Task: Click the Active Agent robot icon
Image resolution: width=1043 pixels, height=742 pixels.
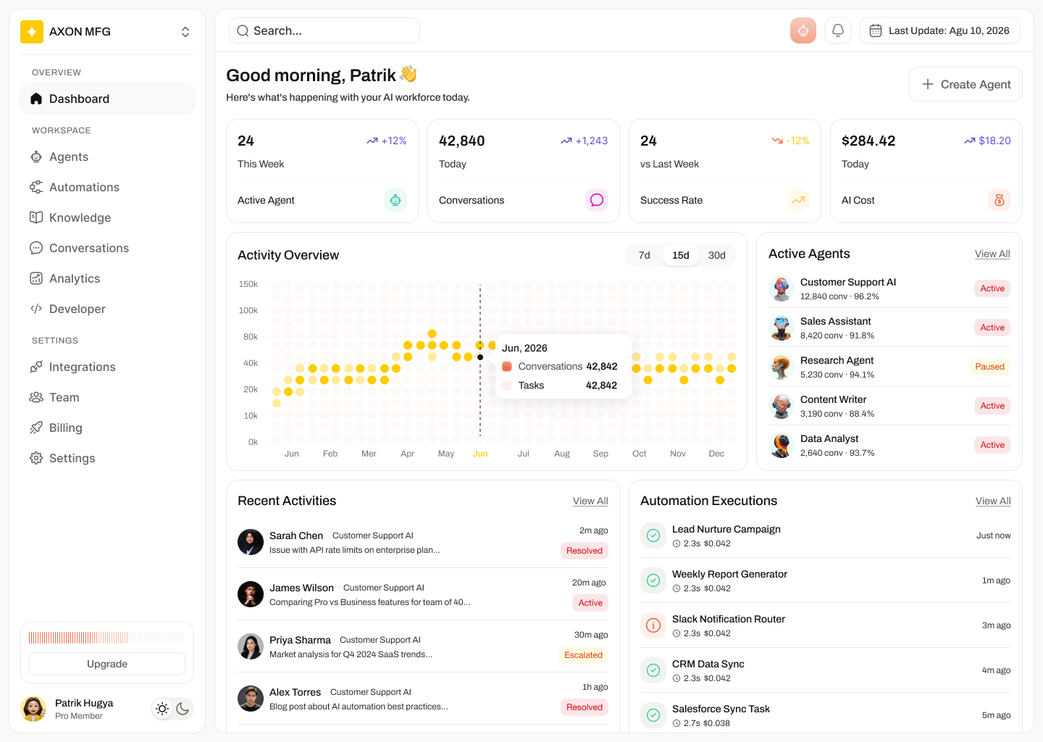Action: [x=395, y=200]
